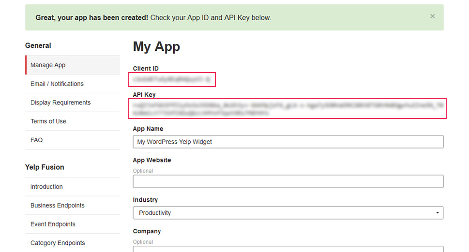Open Business Endpoints documentation
This screenshot has height=252, width=469.
click(x=73, y=206)
